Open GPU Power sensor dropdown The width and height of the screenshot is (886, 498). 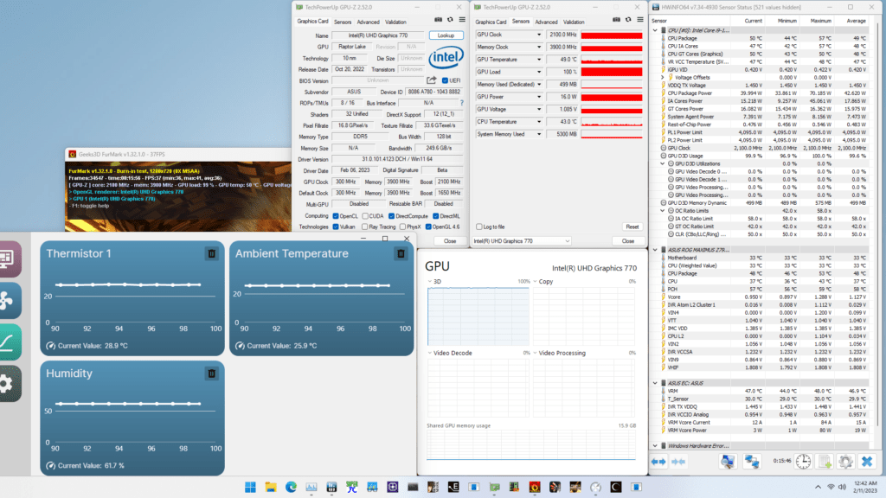click(x=538, y=97)
